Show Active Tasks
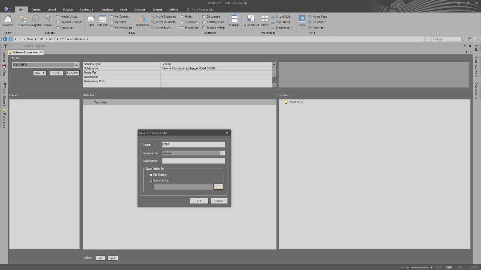 [x=161, y=27]
